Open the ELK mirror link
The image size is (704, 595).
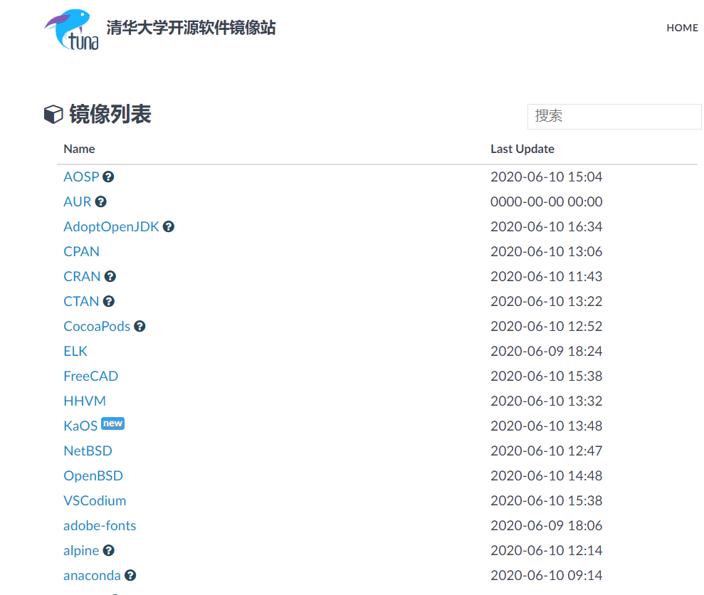(75, 351)
